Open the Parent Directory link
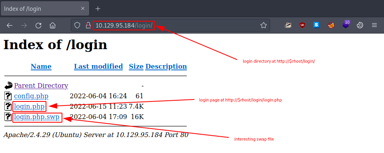Image resolution: width=384 pixels, height=153 pixels. click(x=41, y=86)
